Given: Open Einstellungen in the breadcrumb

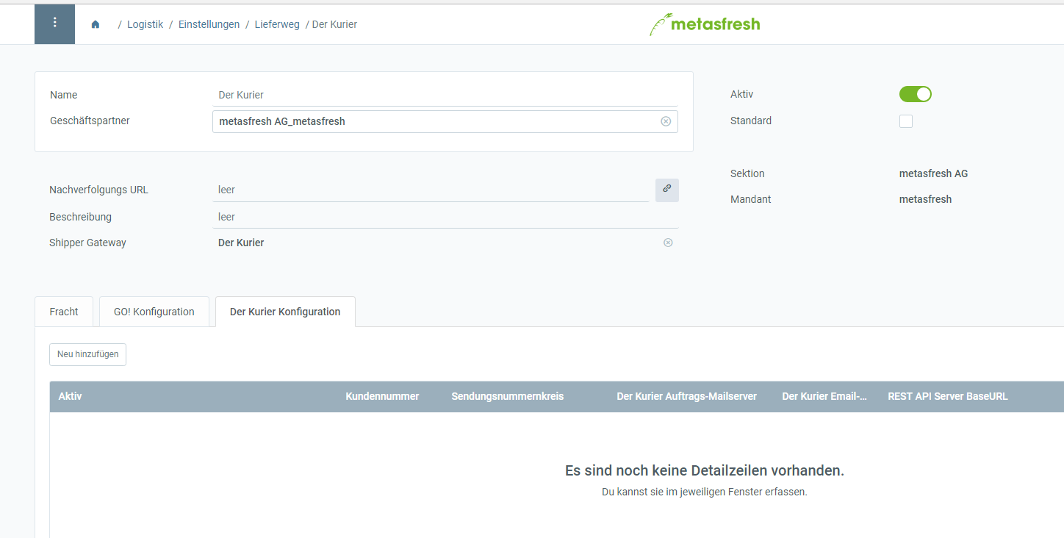Looking at the screenshot, I should pos(209,24).
